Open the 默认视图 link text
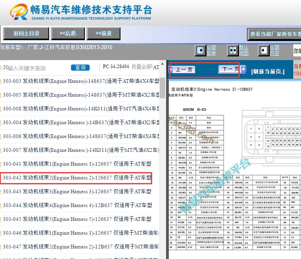 coord(243,50)
